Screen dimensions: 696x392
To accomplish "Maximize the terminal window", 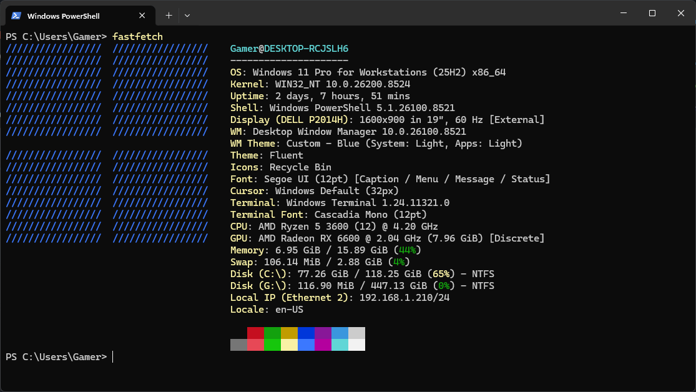I will [652, 13].
